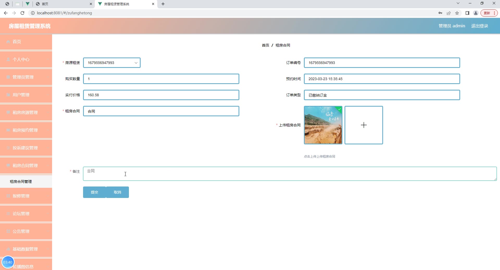This screenshot has width=500, height=270.
Task: Open 基础数据管理 in the sidebar
Action: [x=26, y=249]
